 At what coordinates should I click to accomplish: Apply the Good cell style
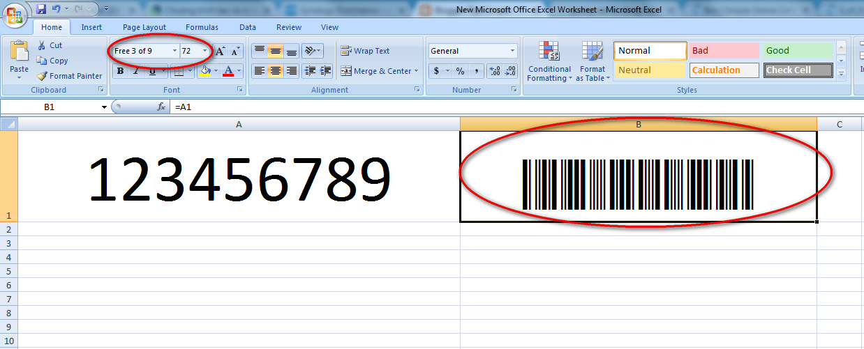[798, 51]
